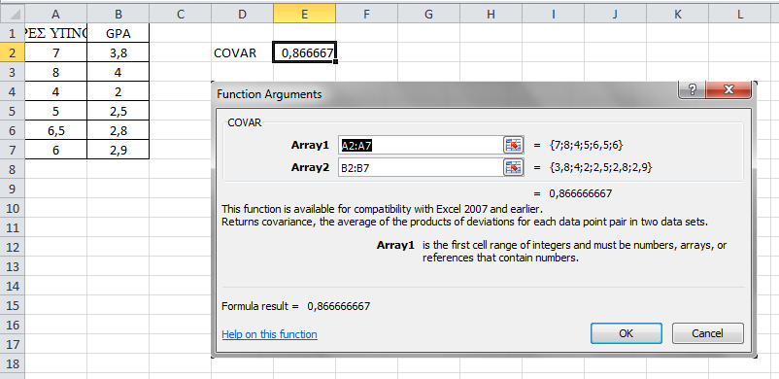Cancel the Function Arguments dialog

pos(707,333)
